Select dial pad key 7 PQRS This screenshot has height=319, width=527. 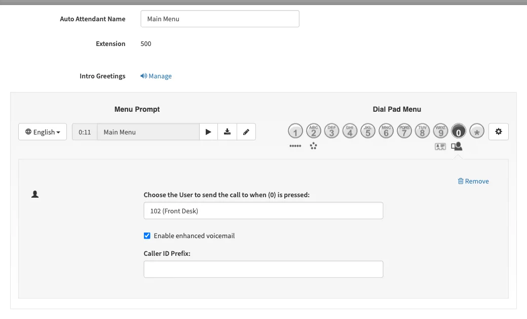pos(404,131)
